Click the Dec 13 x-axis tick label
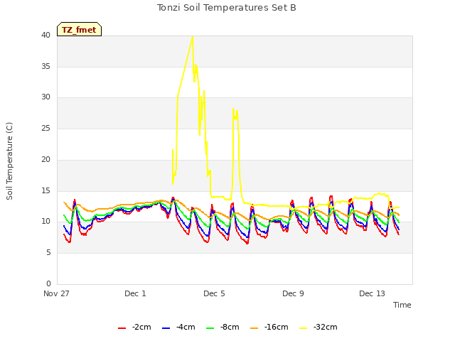This screenshot has height=341, width=455. [x=372, y=293]
